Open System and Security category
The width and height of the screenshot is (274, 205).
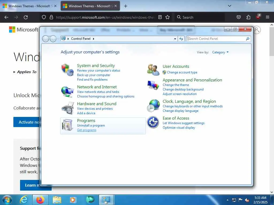click(96, 66)
